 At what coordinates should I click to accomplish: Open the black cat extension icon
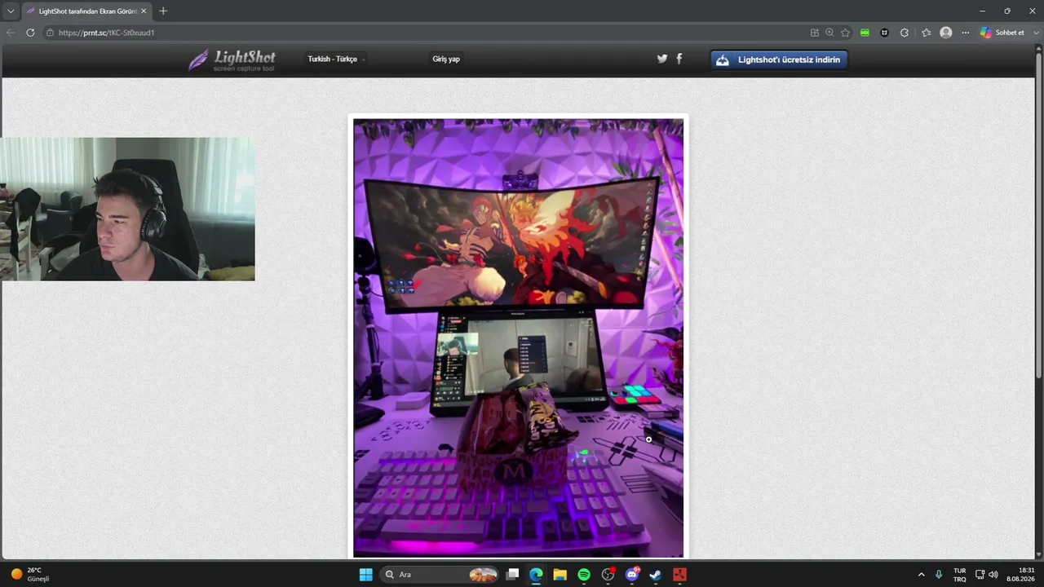(884, 33)
